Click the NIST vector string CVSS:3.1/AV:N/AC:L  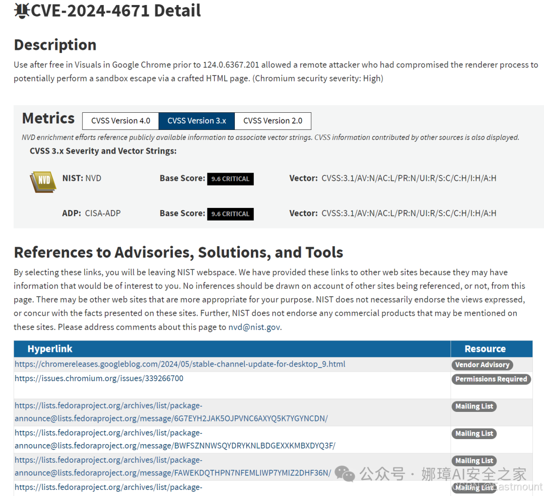point(409,178)
